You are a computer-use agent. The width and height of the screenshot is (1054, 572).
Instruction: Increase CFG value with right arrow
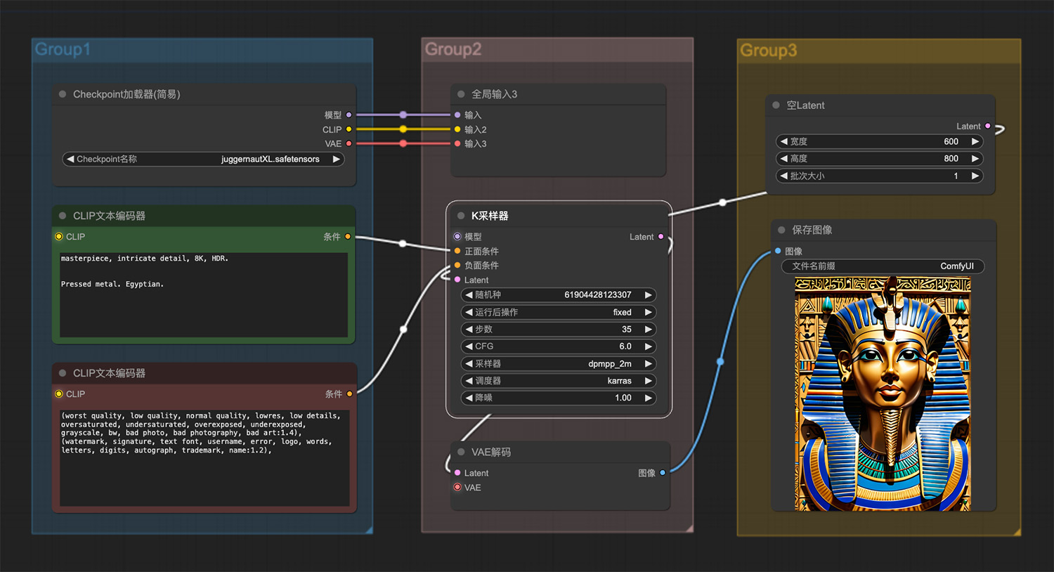[649, 346]
